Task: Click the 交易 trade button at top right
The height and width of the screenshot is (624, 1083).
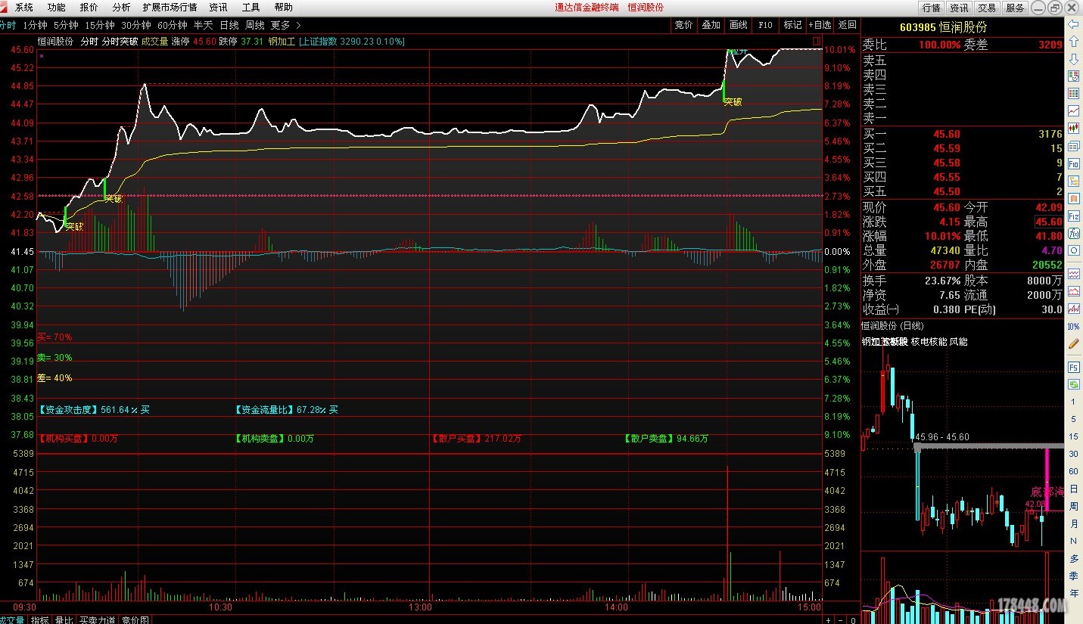Action: click(x=987, y=8)
